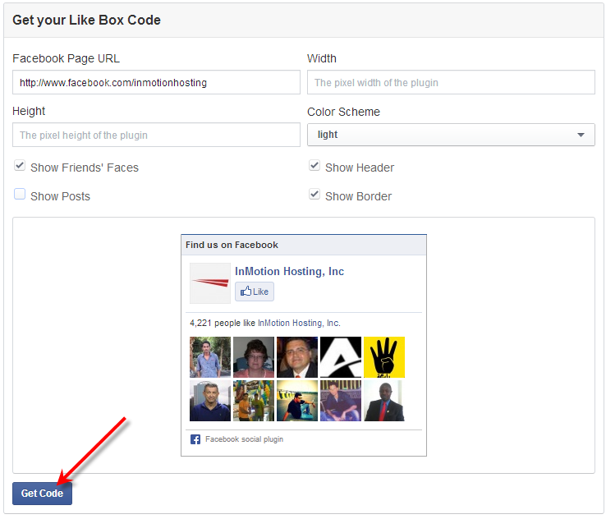Focus the Facebook Page URL field
The image size is (606, 519).
(156, 82)
